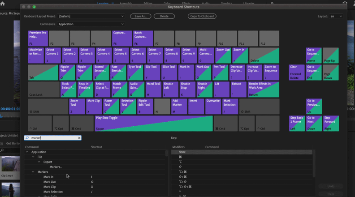Open the Keyboard Layout Preset dropdown
The image size is (355, 197).
(91, 16)
